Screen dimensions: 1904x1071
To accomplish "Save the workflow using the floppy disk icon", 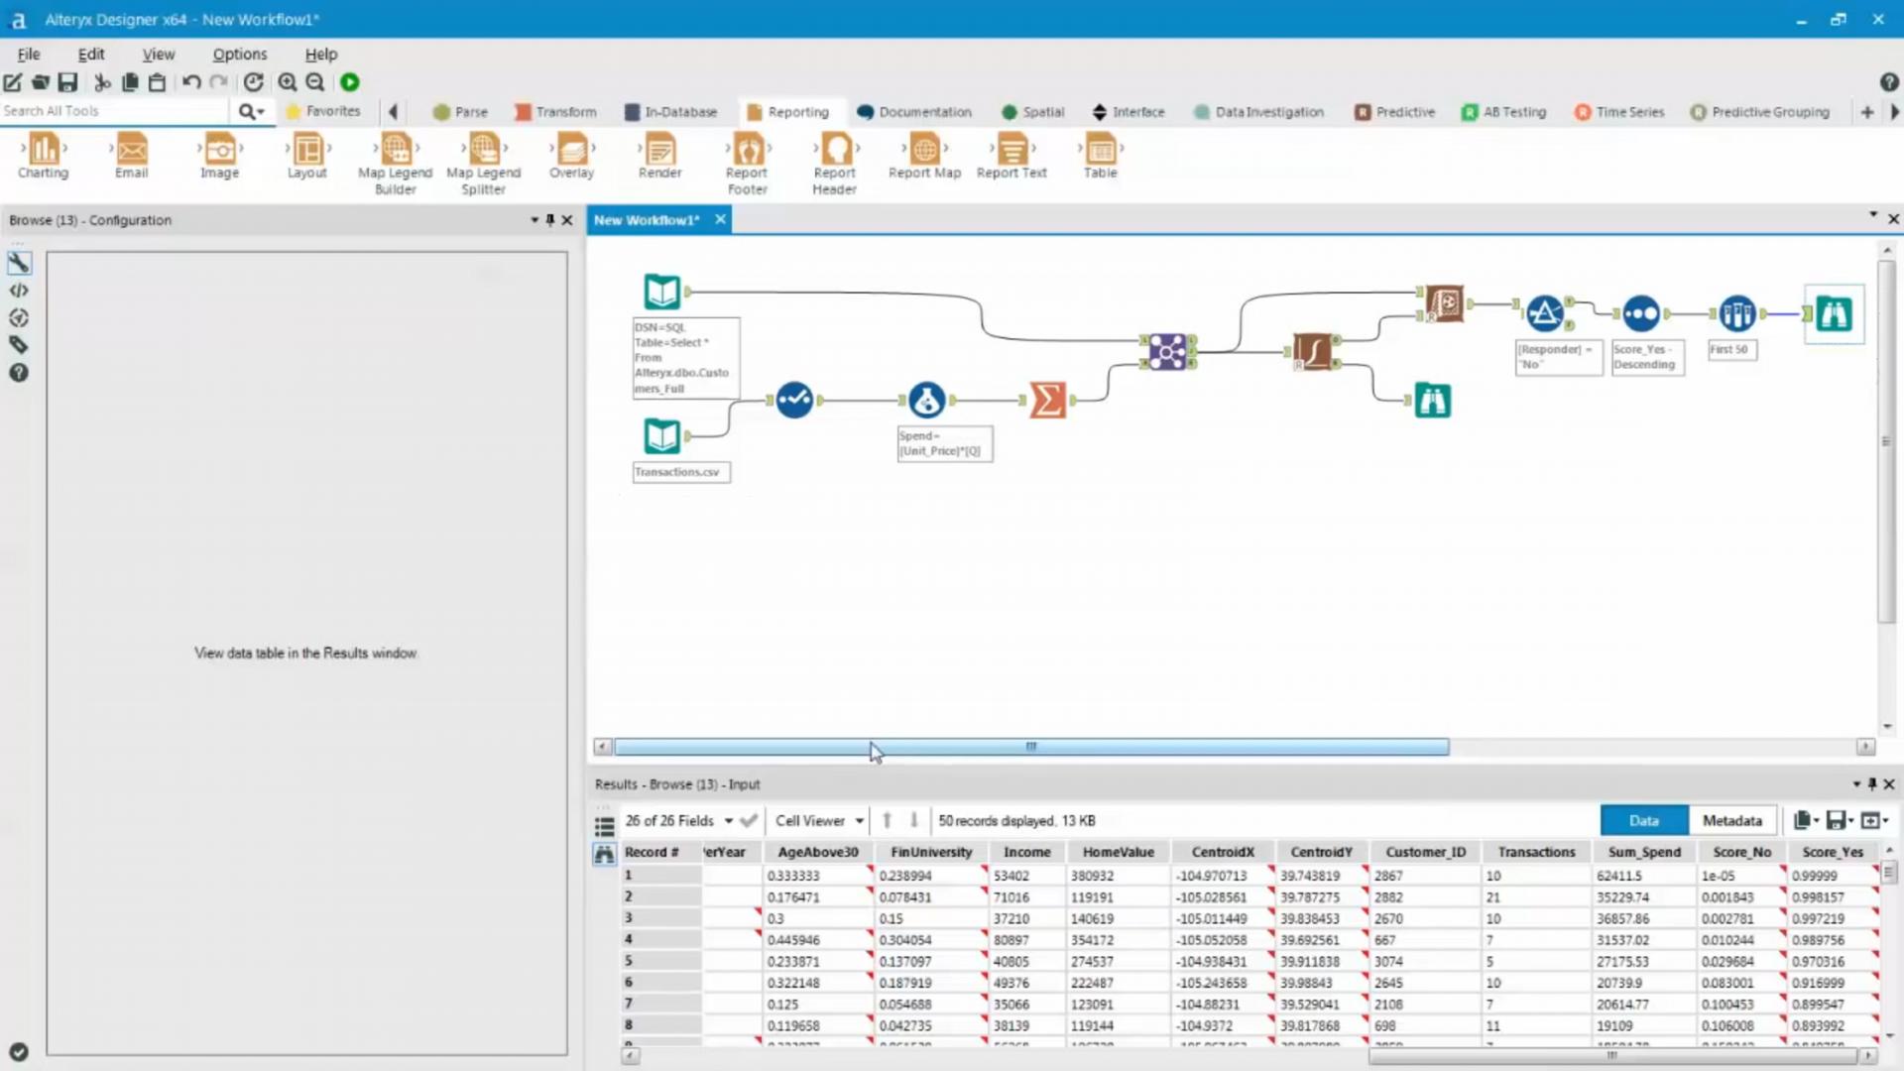I will point(67,82).
